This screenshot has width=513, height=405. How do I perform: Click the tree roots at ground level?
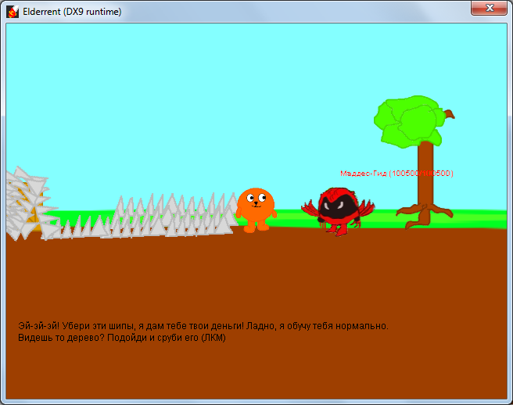tap(425, 215)
